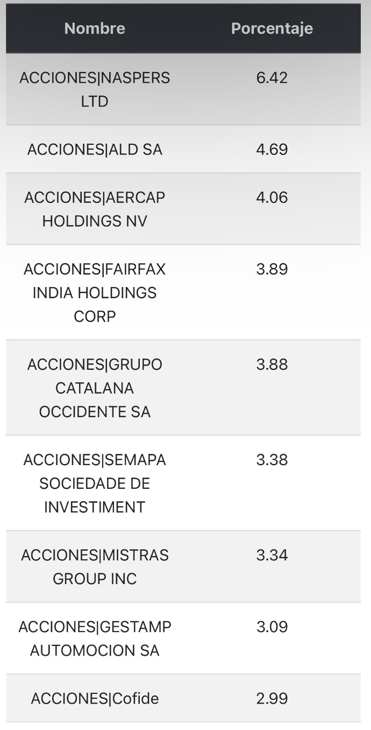Click the 4.06 percentage value
This screenshot has width=371, height=730.
pos(272,198)
